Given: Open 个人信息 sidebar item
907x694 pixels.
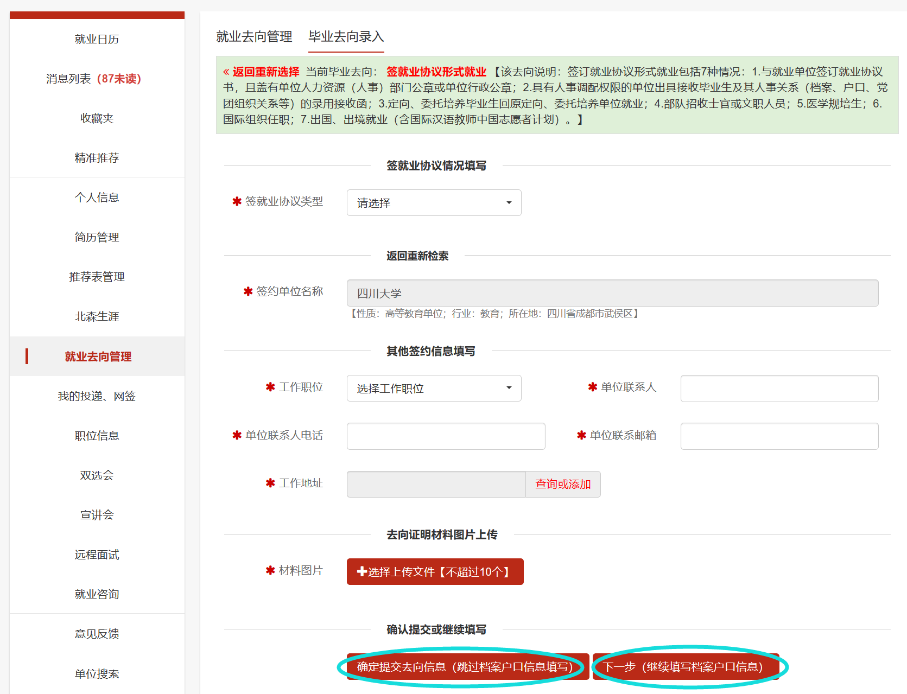Looking at the screenshot, I should click(97, 198).
